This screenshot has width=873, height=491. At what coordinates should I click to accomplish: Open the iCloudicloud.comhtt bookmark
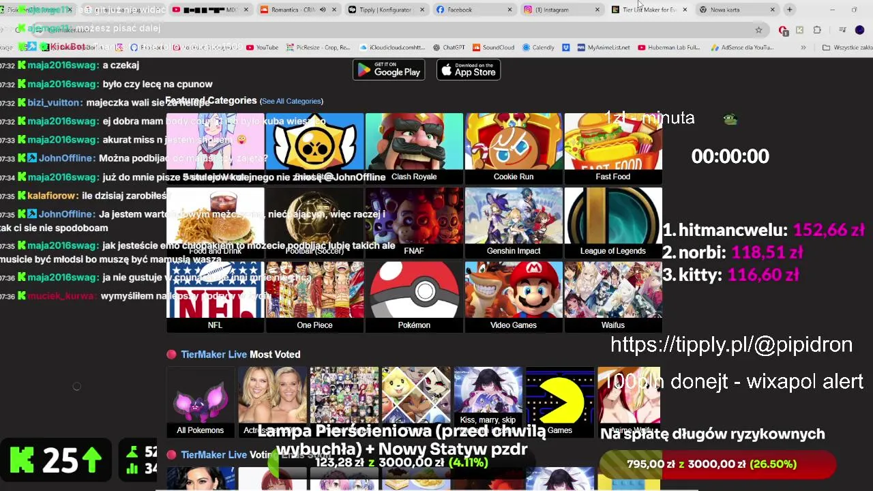[392, 48]
